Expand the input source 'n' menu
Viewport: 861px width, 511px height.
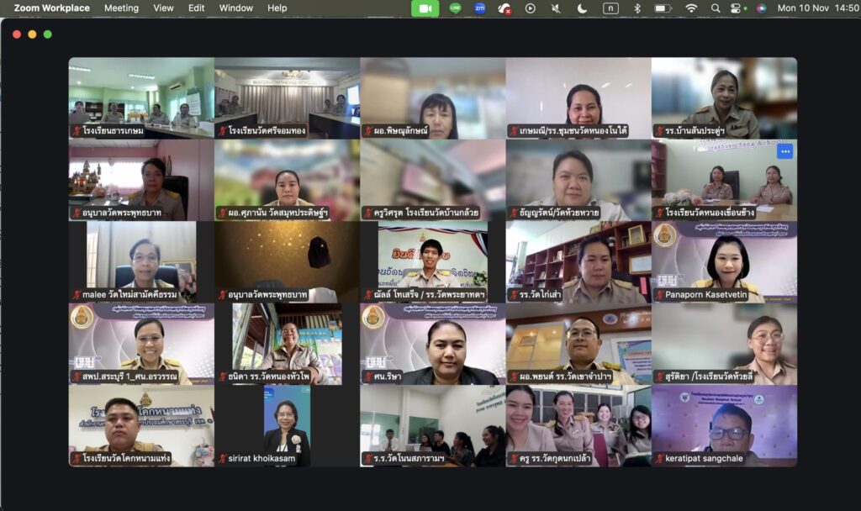point(610,8)
